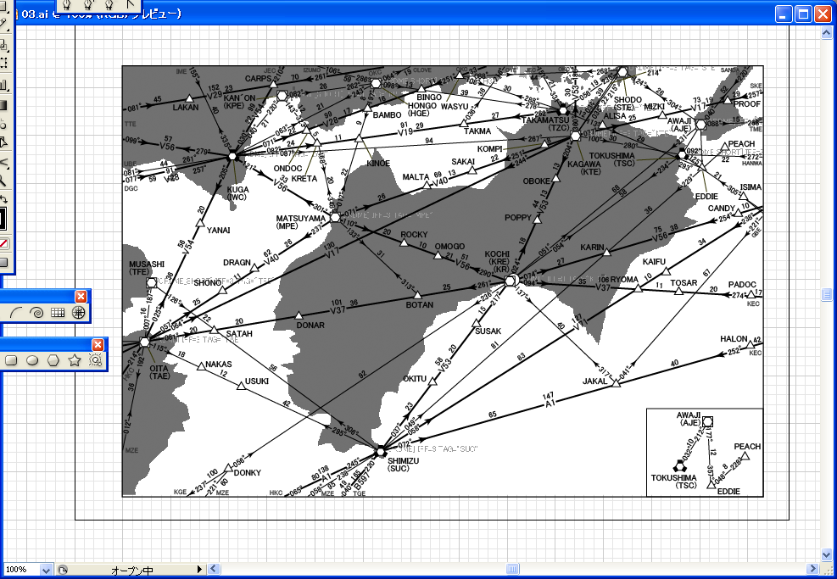Click TOKUSHIMA (TSC) label in inset box
Screen dimensions: 837x579
(673, 482)
